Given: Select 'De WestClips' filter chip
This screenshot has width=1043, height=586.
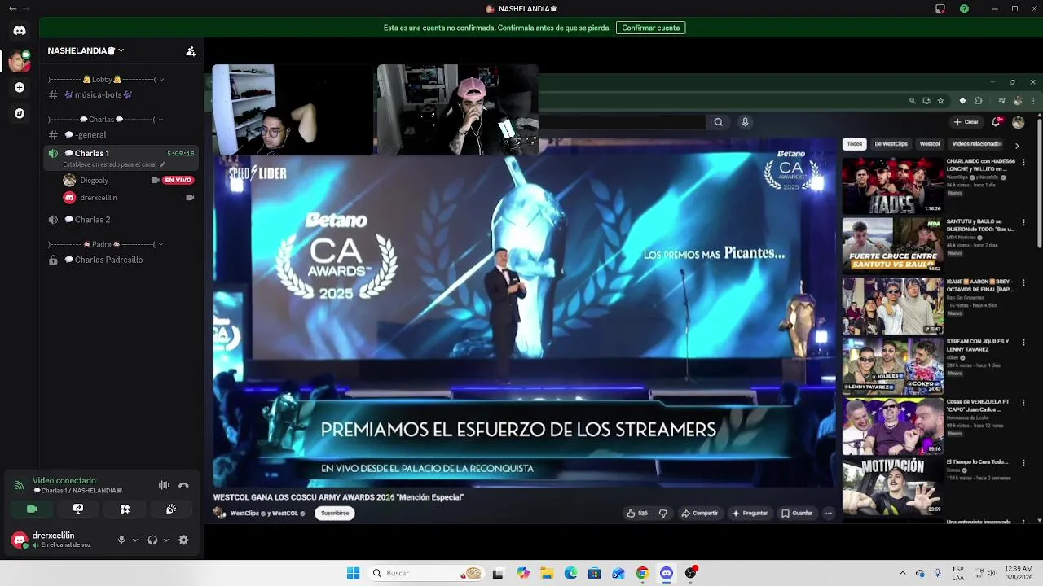Looking at the screenshot, I should 891,144.
